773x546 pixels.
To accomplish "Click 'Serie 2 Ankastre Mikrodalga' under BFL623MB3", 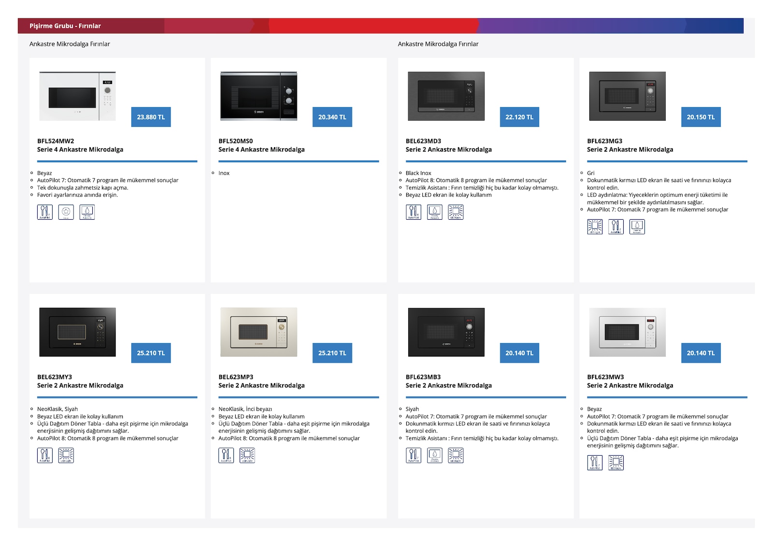I will coord(449,386).
